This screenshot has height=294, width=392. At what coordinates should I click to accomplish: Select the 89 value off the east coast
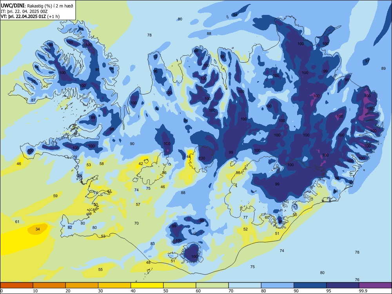pos(383,69)
